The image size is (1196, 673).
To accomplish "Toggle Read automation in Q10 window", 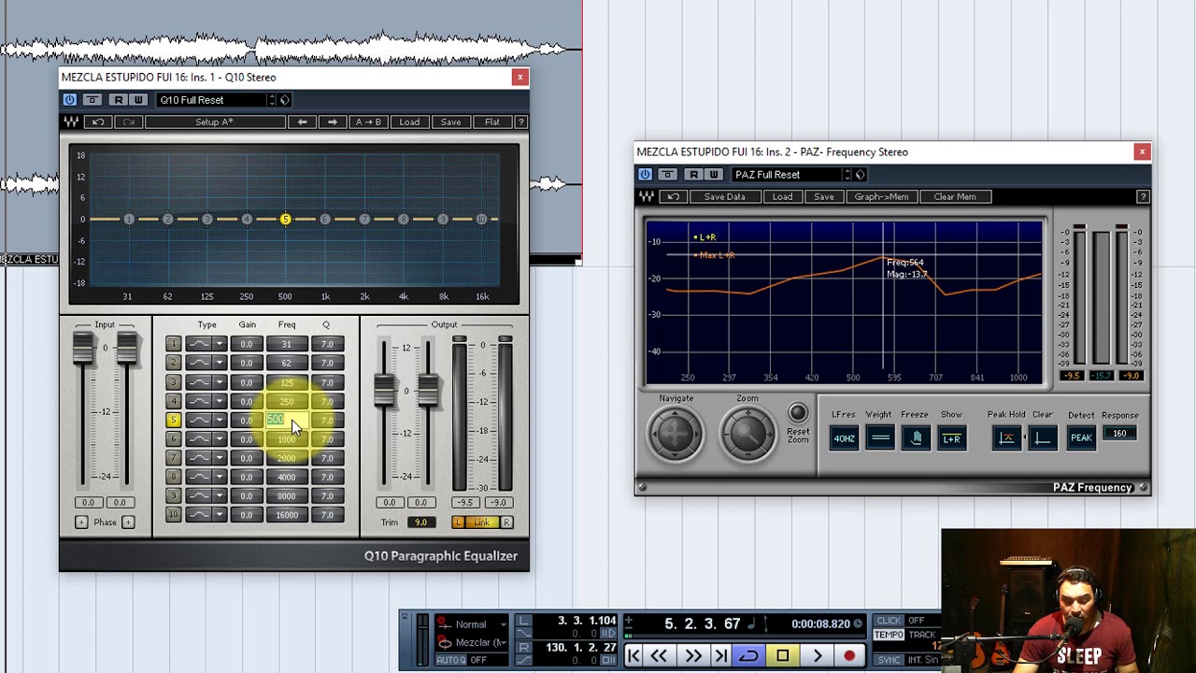I will pyautogui.click(x=118, y=100).
